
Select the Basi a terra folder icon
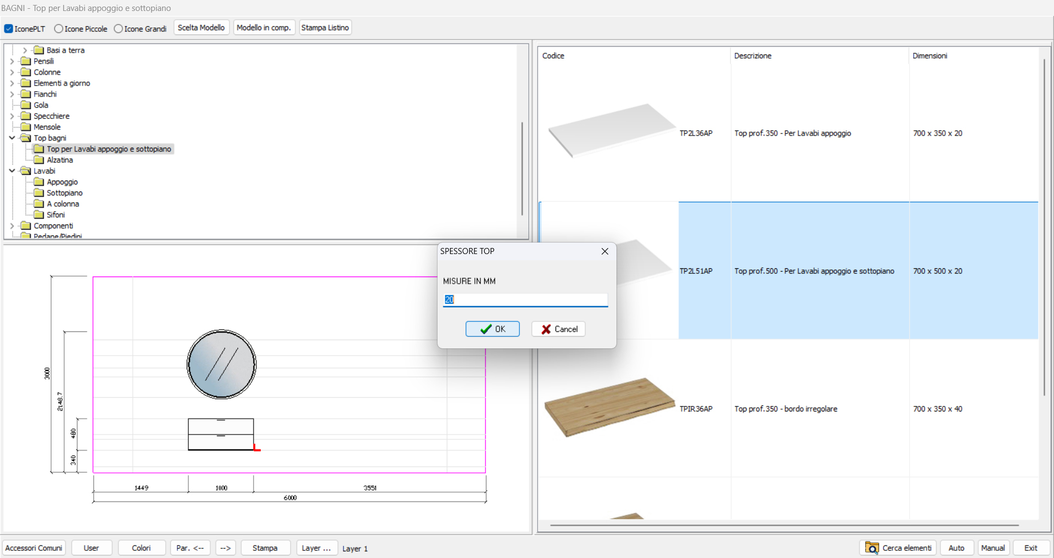pyautogui.click(x=39, y=50)
